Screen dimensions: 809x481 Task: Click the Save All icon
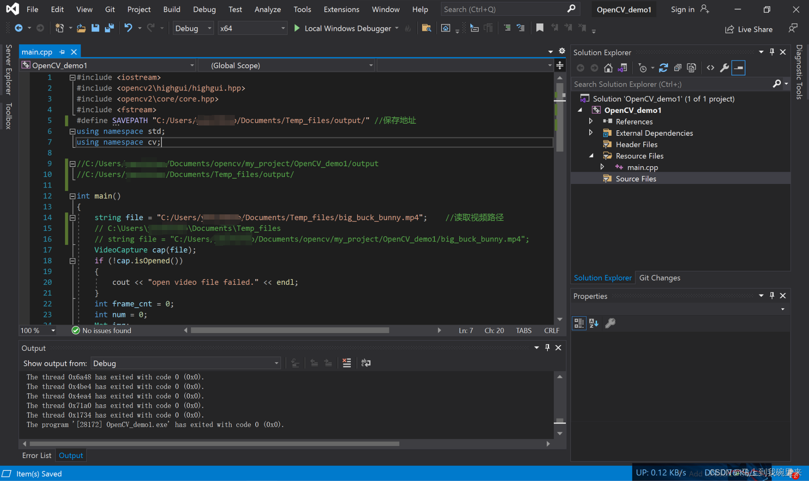point(109,28)
